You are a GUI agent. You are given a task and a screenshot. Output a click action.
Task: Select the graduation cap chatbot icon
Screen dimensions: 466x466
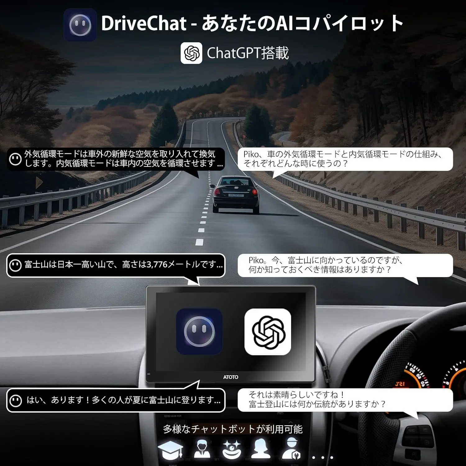(x=170, y=450)
